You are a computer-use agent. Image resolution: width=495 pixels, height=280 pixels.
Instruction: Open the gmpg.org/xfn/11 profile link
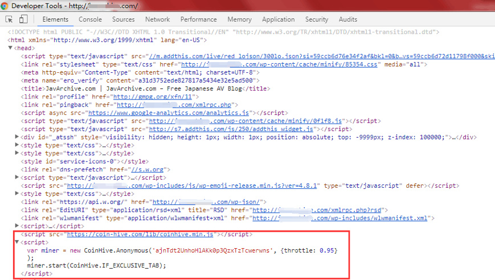click(x=153, y=97)
